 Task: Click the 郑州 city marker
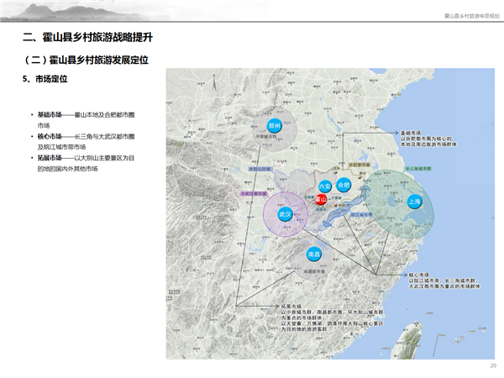click(x=274, y=126)
